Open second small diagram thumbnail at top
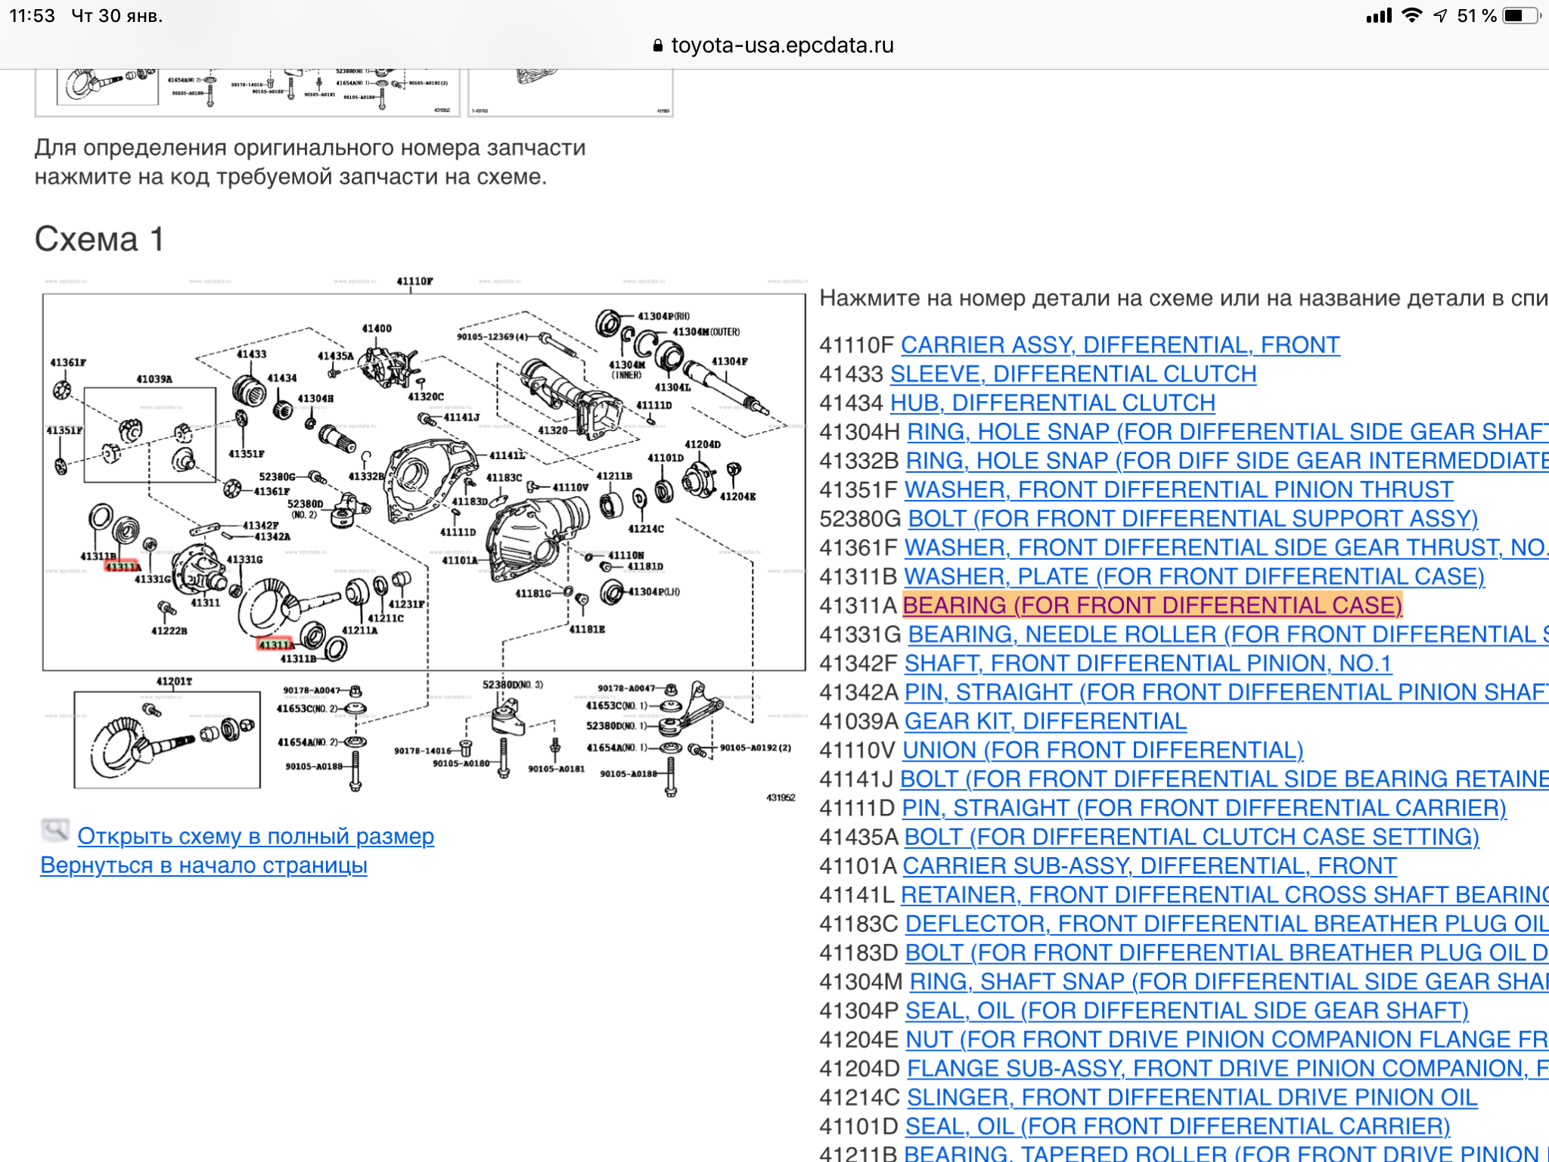The width and height of the screenshot is (1549, 1162). [570, 92]
